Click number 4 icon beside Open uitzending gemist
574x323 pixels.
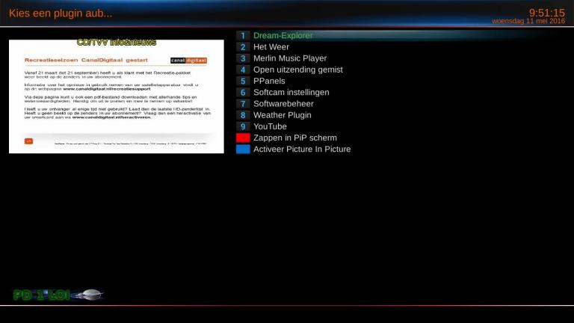click(243, 70)
